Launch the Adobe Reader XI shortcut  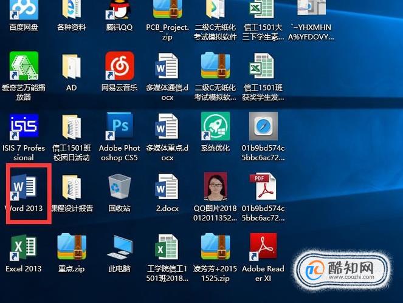263,247
